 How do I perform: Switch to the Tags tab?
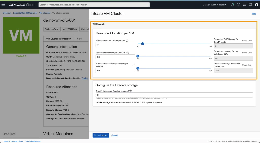coord(79,39)
